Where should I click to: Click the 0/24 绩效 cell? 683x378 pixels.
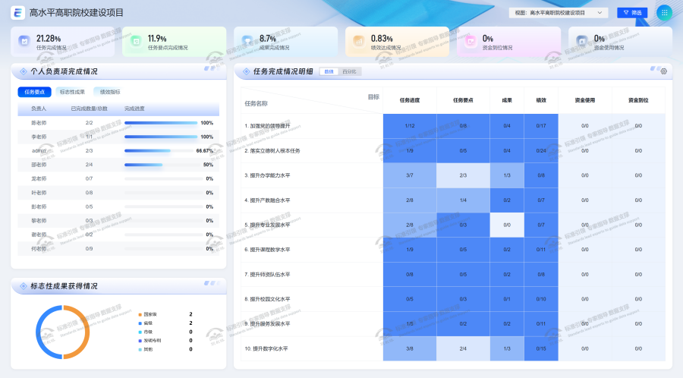[x=541, y=151]
